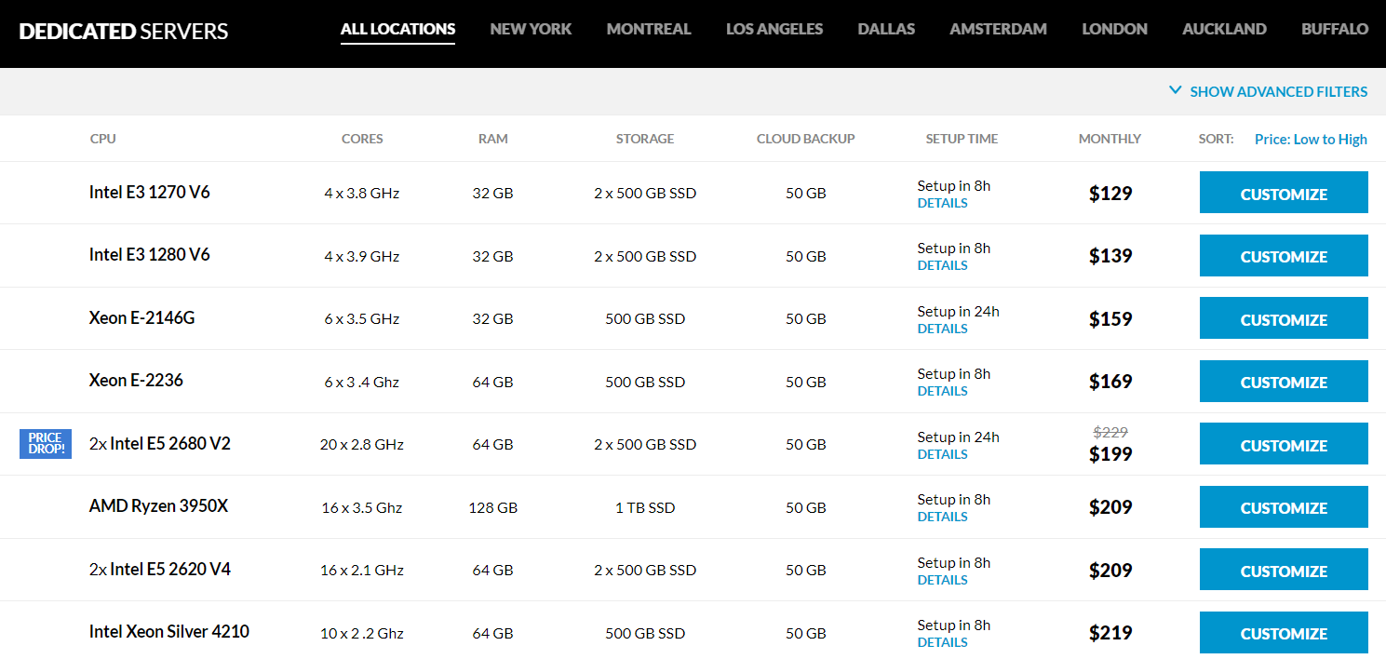Click the $129 monthly price
This screenshot has height=659, width=1386.
(1110, 194)
